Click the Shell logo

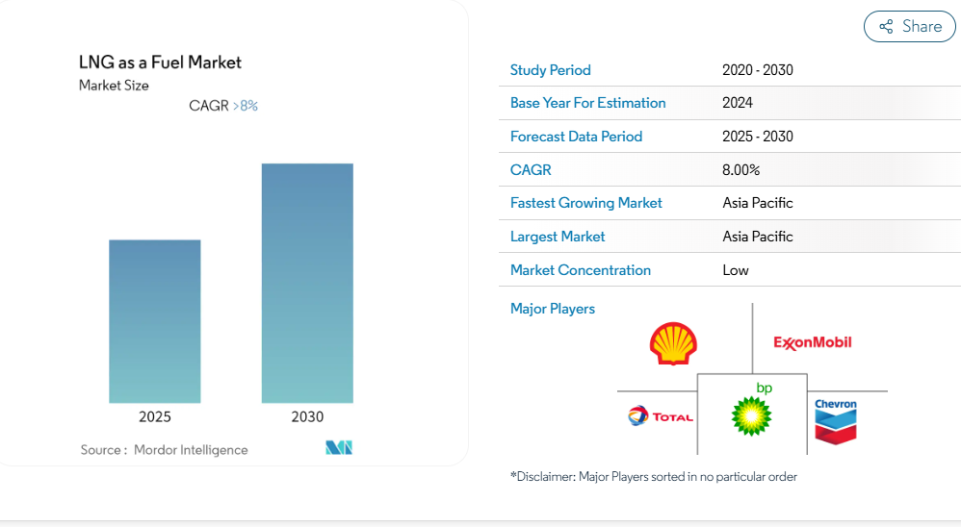pos(673,343)
